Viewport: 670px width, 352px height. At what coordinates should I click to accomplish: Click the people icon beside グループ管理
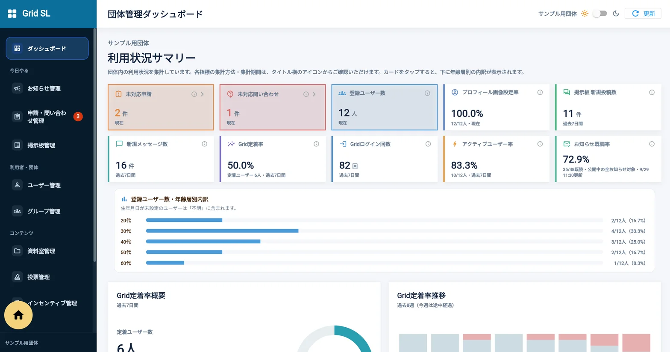pyautogui.click(x=17, y=211)
